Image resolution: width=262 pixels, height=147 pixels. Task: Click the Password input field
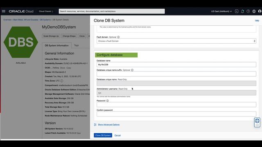[176, 105]
